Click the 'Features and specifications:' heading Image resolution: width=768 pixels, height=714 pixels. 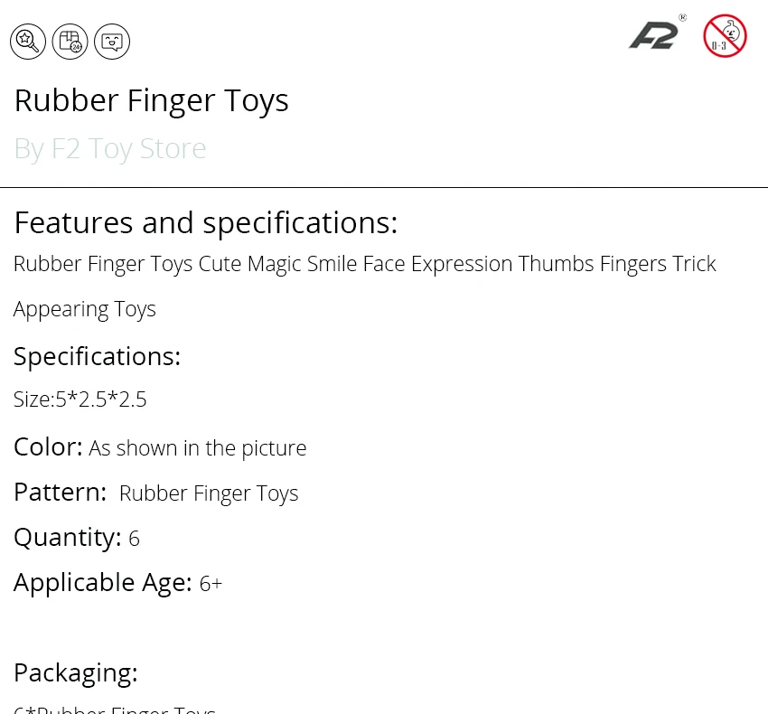tap(206, 223)
